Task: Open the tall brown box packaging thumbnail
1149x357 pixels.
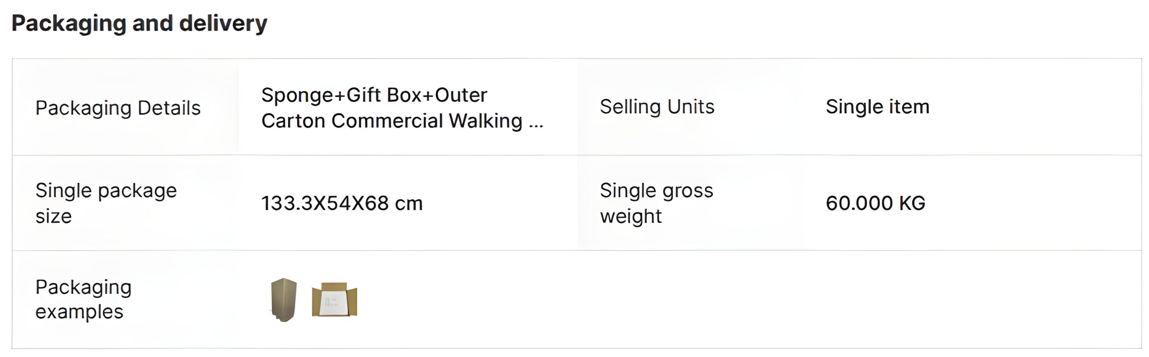Action: (x=284, y=300)
